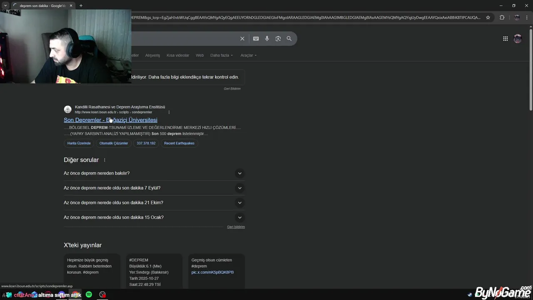Expand the '21 Ekim' earthquake question

coord(154,202)
